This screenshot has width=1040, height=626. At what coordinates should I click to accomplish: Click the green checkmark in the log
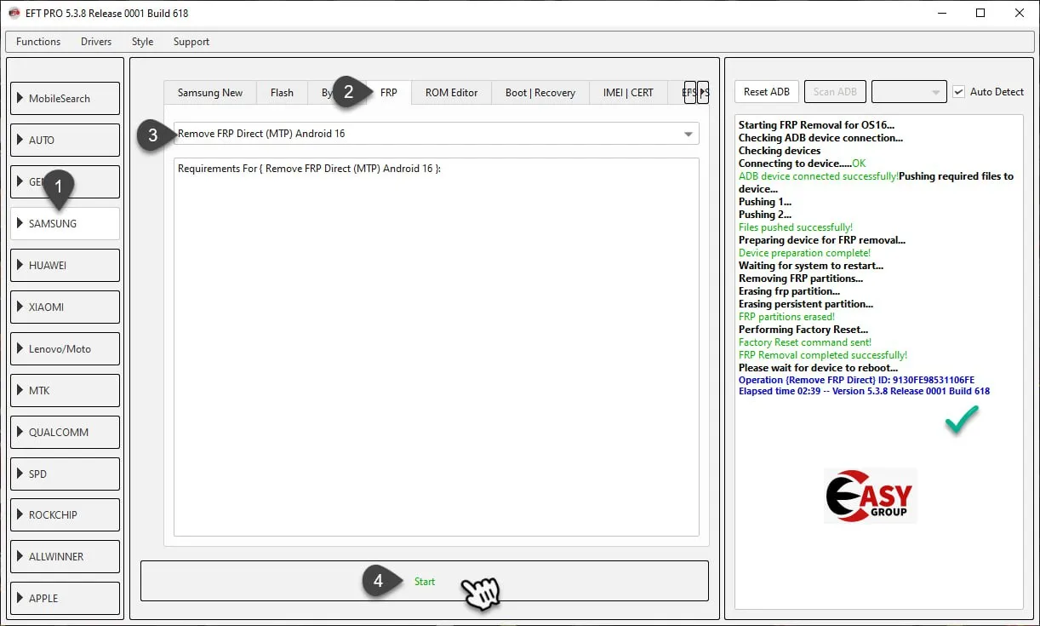[962, 420]
